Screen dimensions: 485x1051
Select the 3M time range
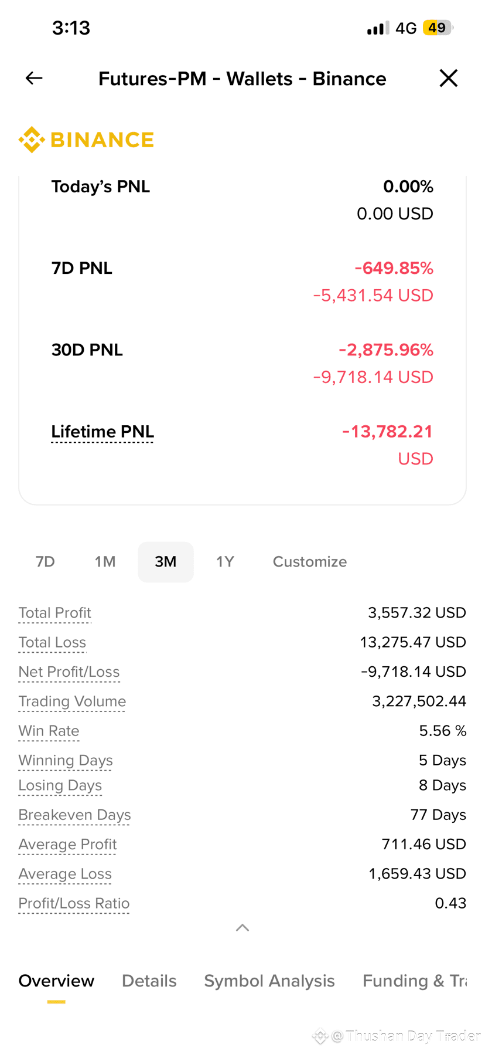click(x=166, y=562)
